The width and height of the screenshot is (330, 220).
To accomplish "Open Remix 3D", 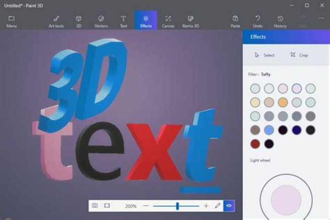I will click(x=191, y=21).
